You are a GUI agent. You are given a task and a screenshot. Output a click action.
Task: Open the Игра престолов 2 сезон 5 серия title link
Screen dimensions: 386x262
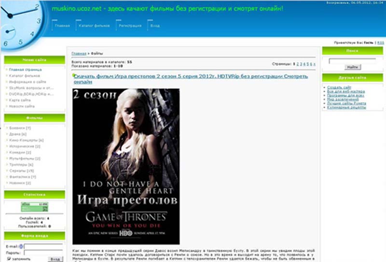(x=191, y=79)
